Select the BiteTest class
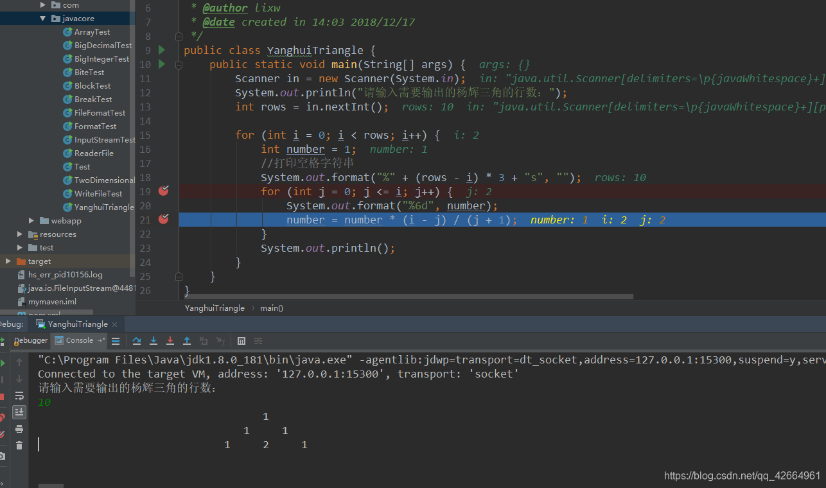Viewport: 826px width, 488px height. click(x=89, y=73)
